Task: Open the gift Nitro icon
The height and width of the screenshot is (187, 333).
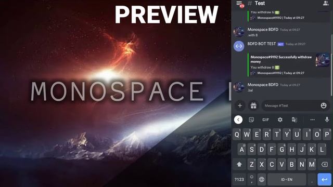Action: 253,105
